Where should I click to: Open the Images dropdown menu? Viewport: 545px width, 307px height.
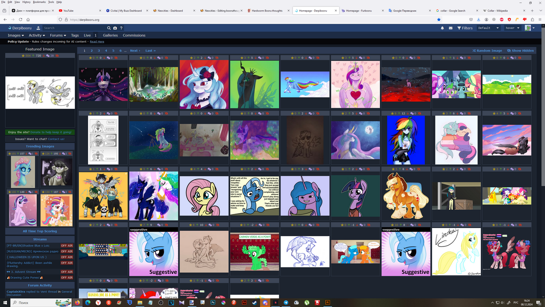click(x=16, y=35)
